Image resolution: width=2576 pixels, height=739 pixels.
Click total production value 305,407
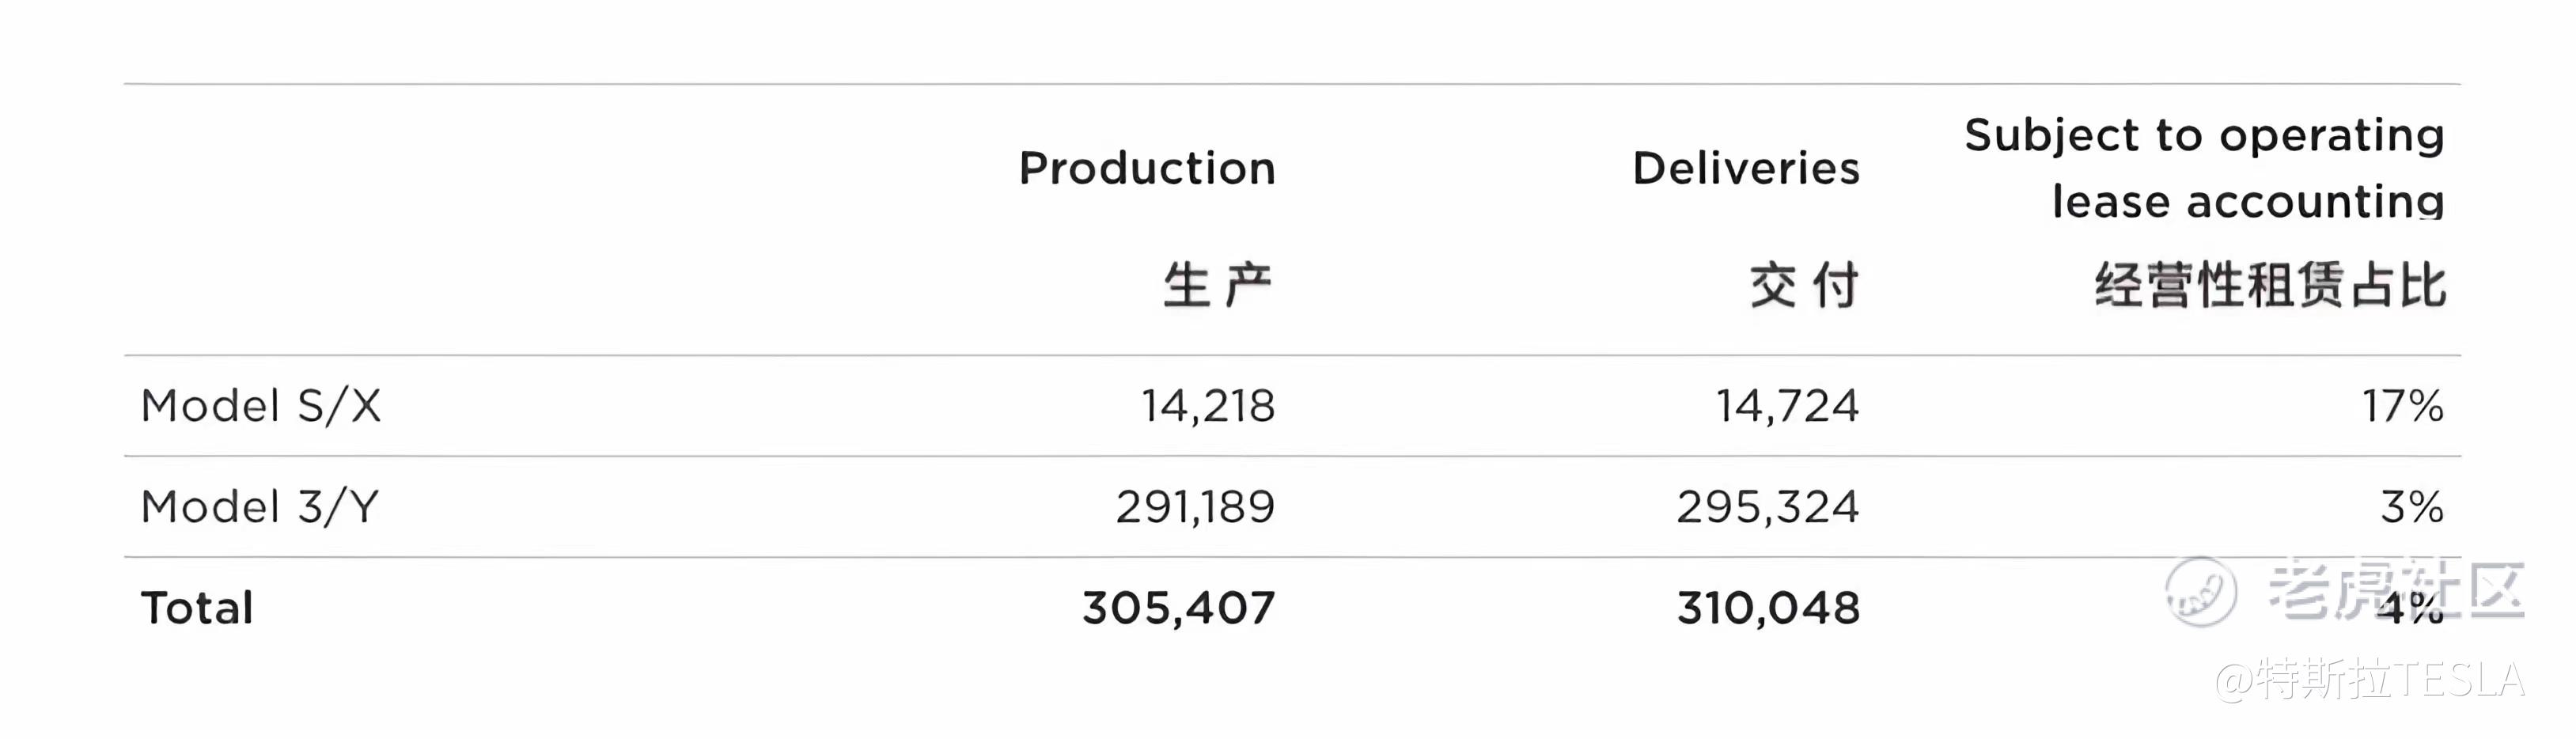click(1178, 608)
